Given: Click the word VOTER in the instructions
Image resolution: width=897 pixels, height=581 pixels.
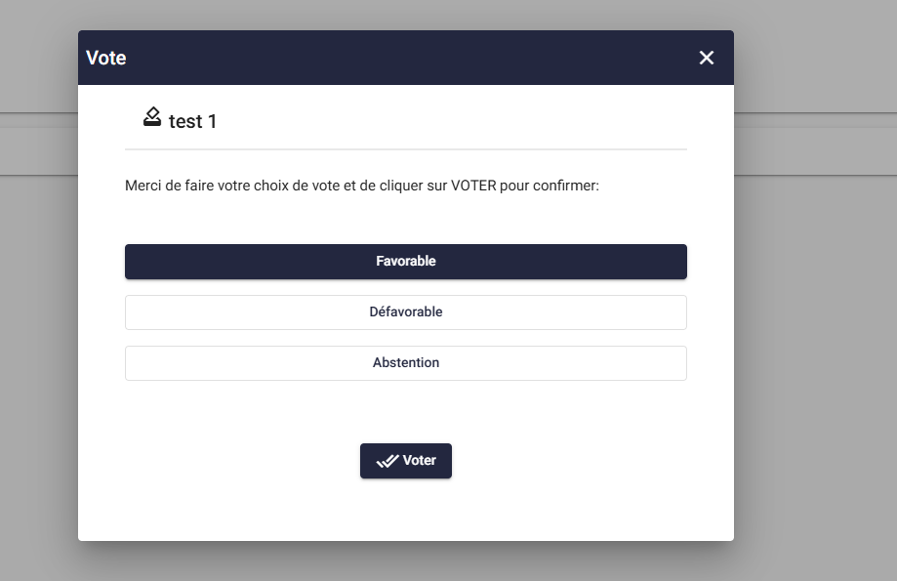Looking at the screenshot, I should (472, 186).
